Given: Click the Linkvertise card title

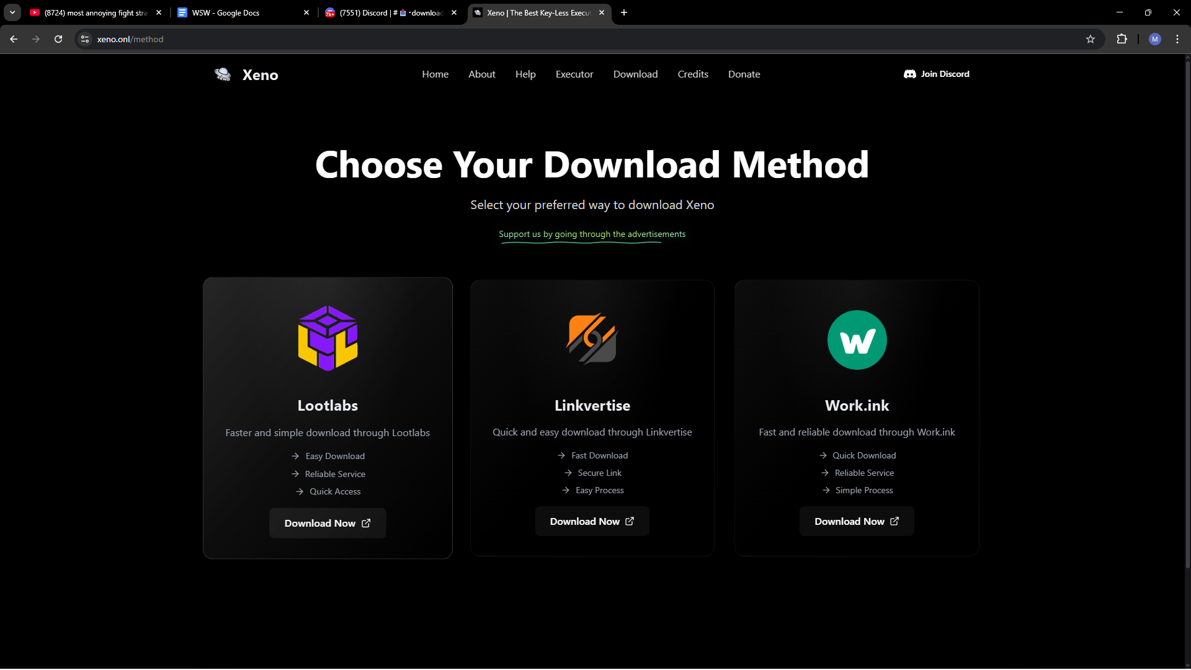Looking at the screenshot, I should (x=592, y=406).
